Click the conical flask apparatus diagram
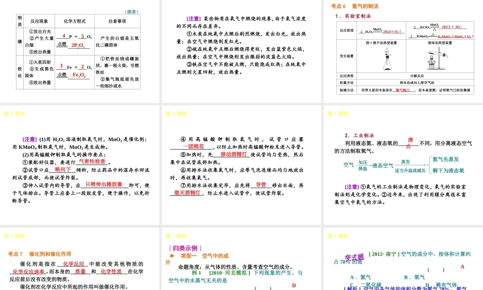The image size is (483, 290). [387, 59]
